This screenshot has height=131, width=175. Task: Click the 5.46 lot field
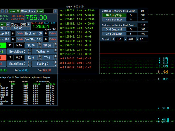click(x=19, y=45)
